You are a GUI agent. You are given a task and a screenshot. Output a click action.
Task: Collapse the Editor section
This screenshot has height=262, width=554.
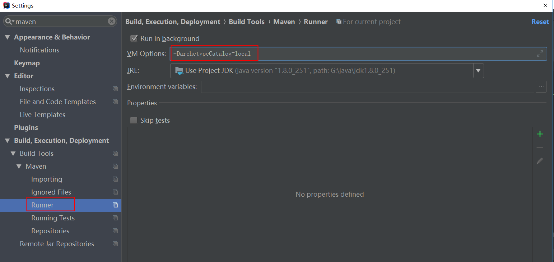click(x=7, y=76)
